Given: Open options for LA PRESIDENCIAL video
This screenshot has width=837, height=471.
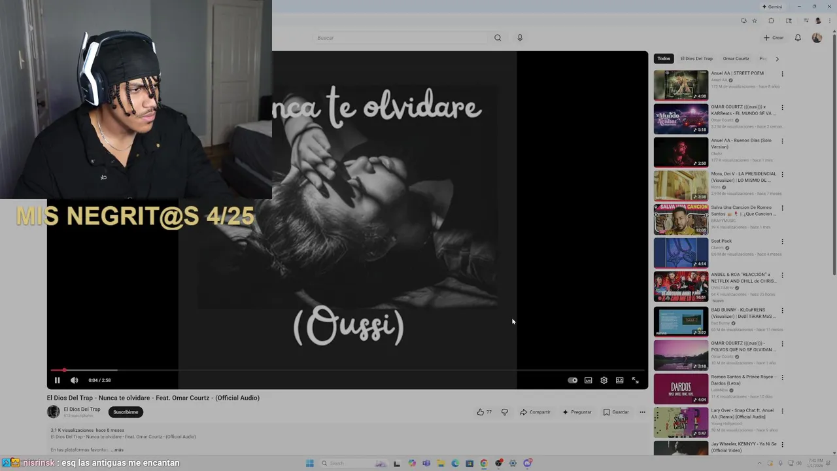Looking at the screenshot, I should pos(782,175).
